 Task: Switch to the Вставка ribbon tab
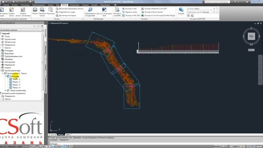15,5
